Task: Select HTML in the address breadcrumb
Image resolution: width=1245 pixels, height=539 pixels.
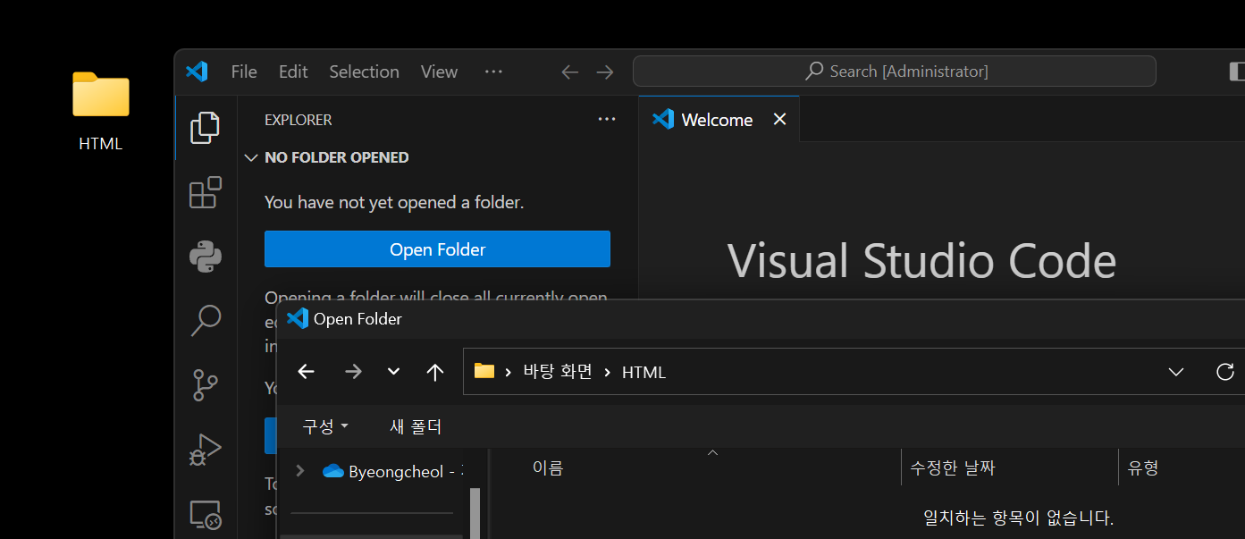Action: click(x=644, y=372)
